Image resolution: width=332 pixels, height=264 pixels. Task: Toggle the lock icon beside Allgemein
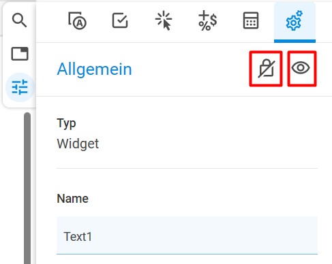[266, 69]
